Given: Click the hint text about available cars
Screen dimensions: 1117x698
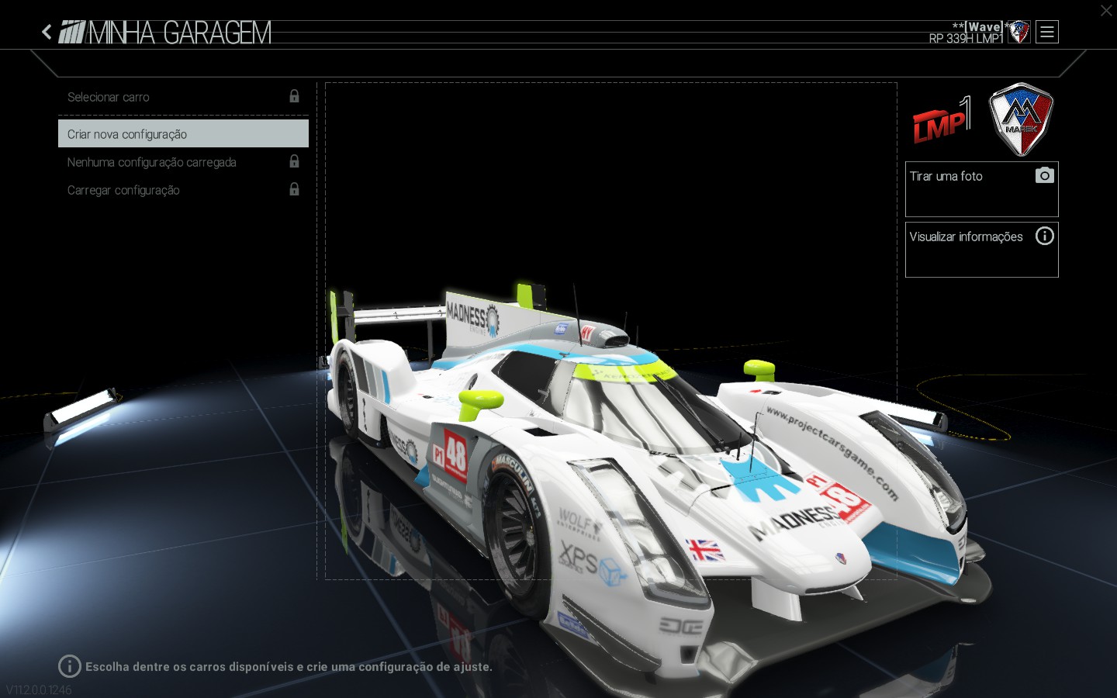Looking at the screenshot, I should pos(289,666).
